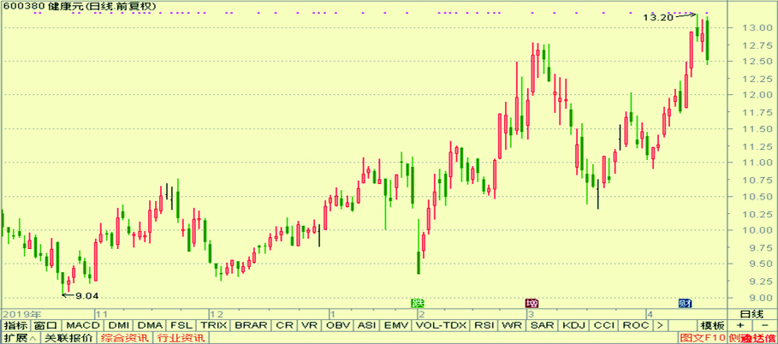Zoom in with the + button
The height and width of the screenshot is (344, 778).
pos(740,326)
